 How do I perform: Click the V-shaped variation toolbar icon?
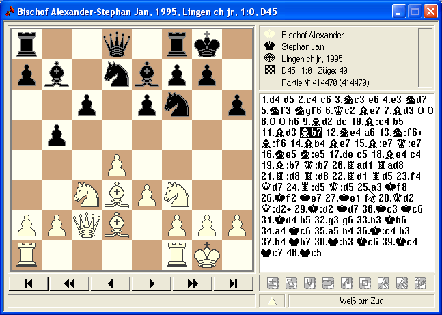tap(309, 284)
